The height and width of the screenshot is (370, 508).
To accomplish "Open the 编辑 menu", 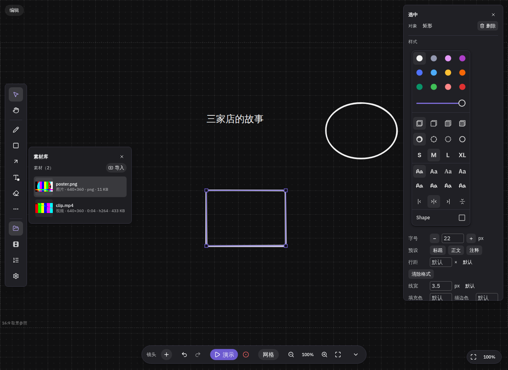I will (14, 10).
